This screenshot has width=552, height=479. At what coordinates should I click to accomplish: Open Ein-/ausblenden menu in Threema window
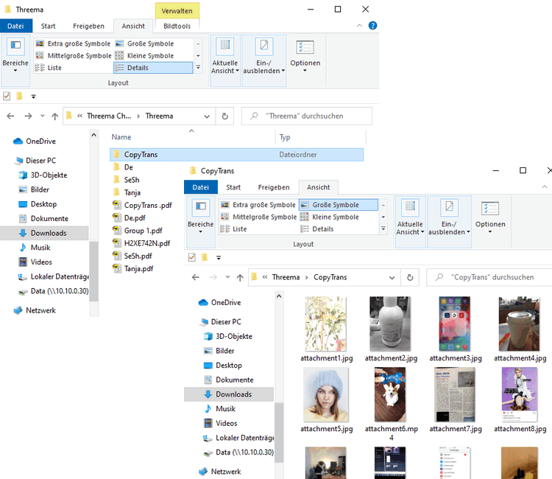(x=263, y=60)
